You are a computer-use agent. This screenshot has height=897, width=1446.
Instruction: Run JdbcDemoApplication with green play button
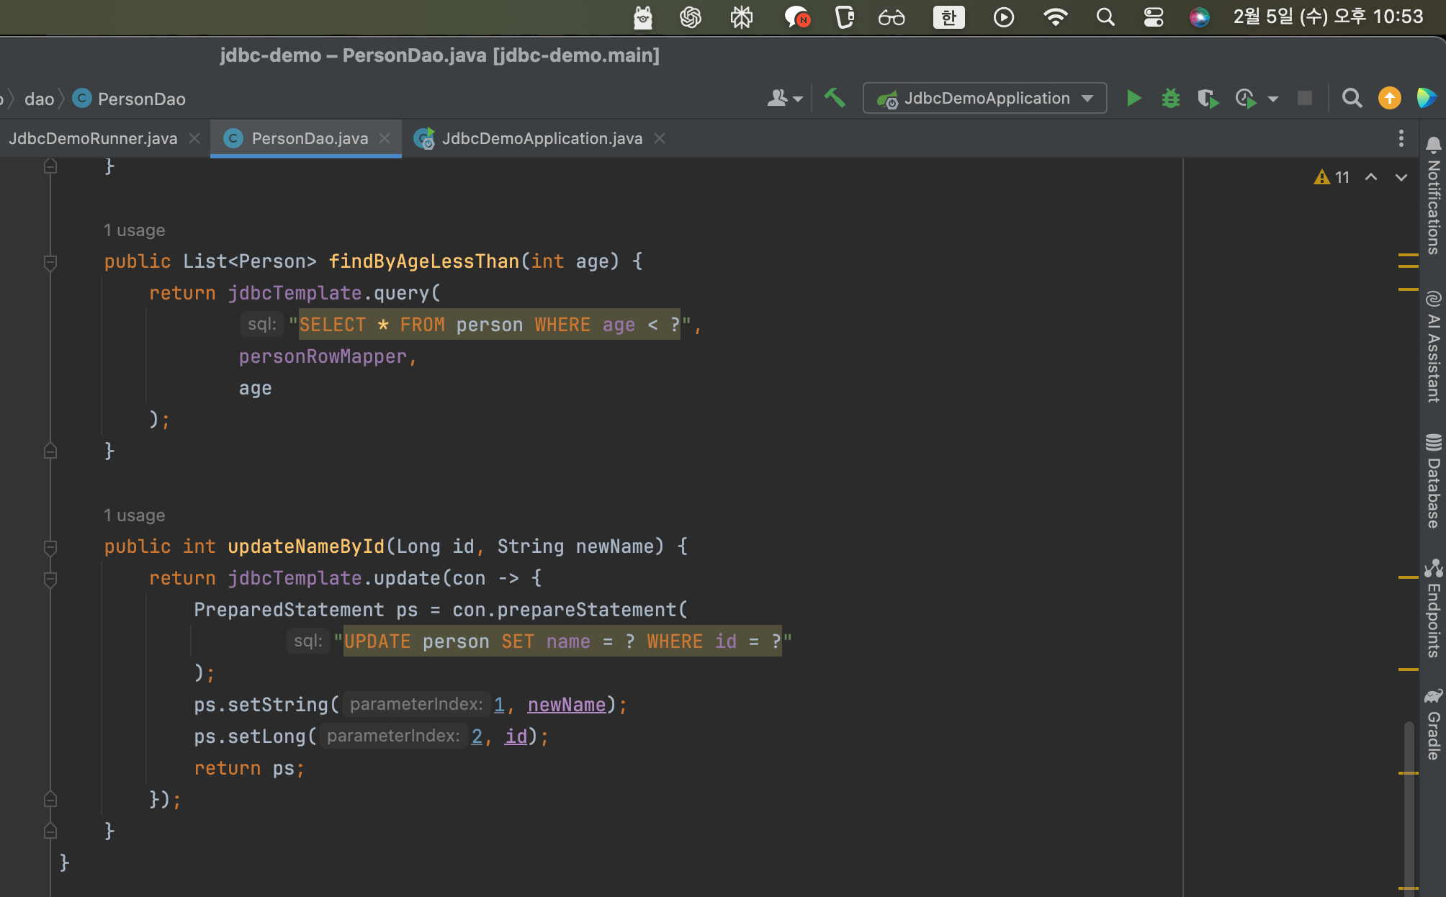[1133, 98]
